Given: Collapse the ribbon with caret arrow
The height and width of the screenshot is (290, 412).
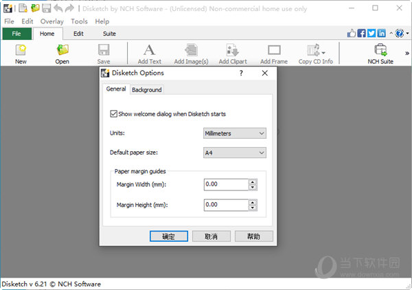Looking at the screenshot, I should coord(391,33).
